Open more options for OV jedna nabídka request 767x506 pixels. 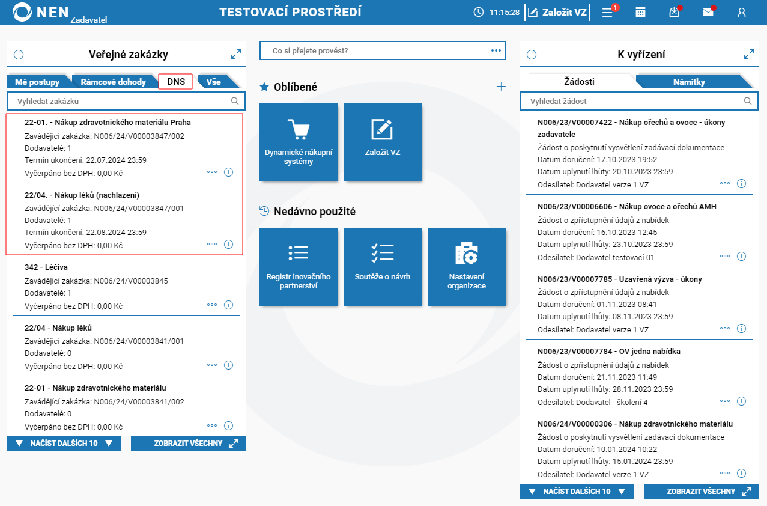[725, 401]
